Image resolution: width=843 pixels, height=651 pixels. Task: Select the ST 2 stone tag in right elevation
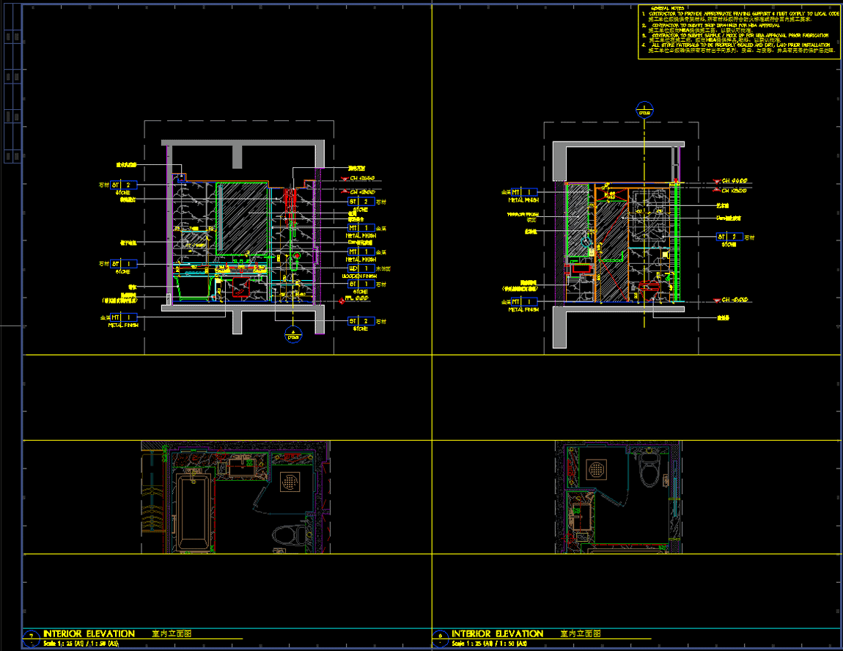click(x=727, y=237)
